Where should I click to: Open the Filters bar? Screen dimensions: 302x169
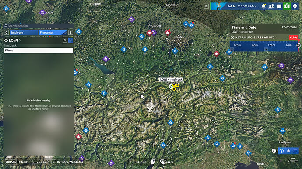[39, 51]
